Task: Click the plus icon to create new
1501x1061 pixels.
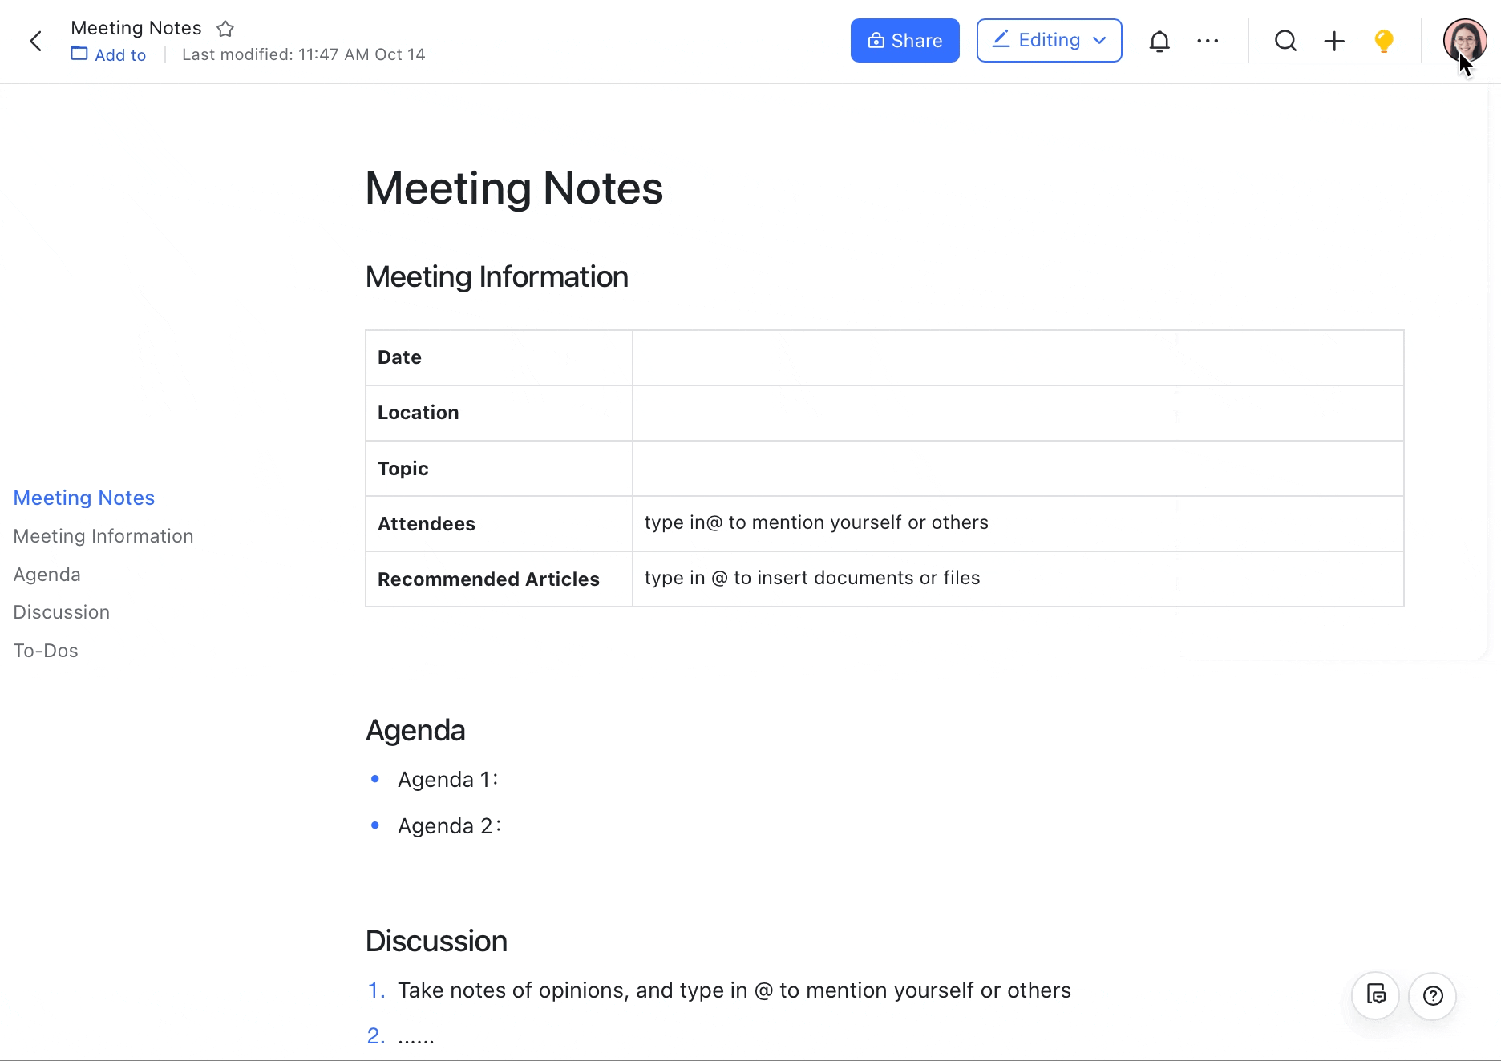Action: pyautogui.click(x=1334, y=41)
